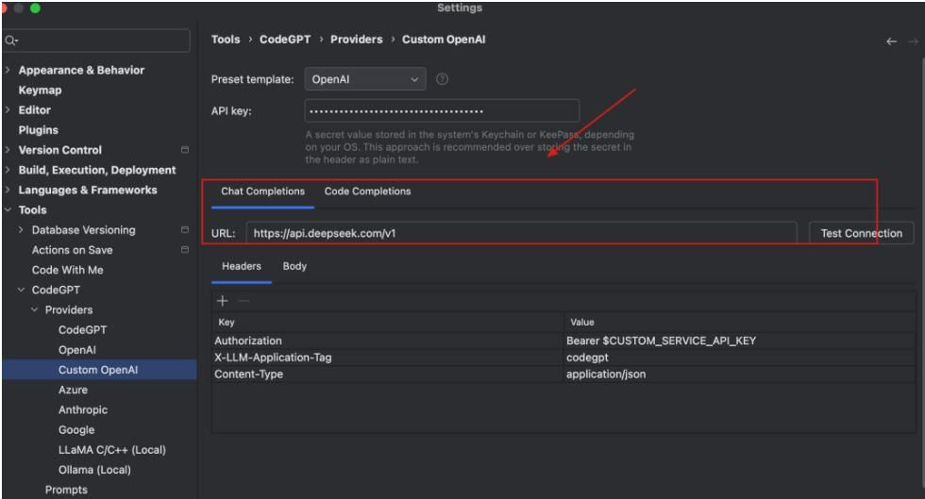Viewport: 925px width, 499px height.
Task: Open the Body tab
Action: (294, 266)
